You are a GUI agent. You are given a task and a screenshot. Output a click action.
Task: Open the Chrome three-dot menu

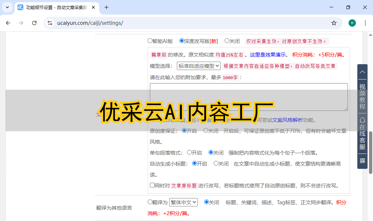click(365, 23)
